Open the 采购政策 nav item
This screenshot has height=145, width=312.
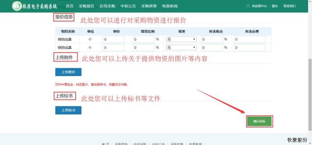click(x=149, y=6)
